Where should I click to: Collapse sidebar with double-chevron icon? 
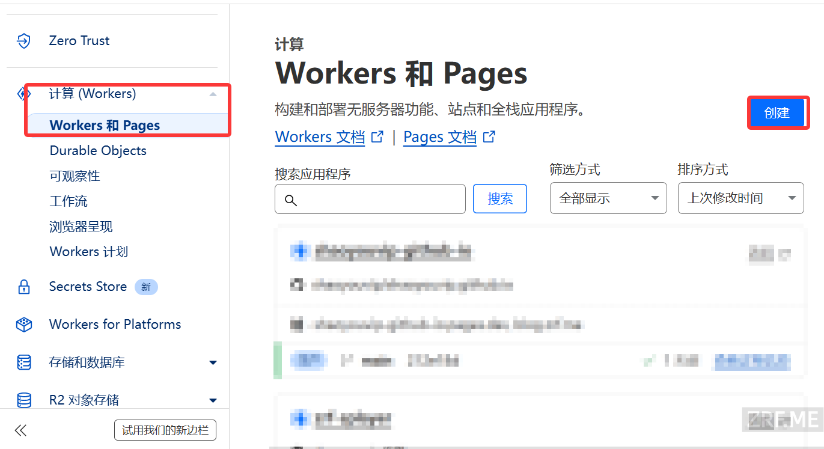tap(21, 430)
